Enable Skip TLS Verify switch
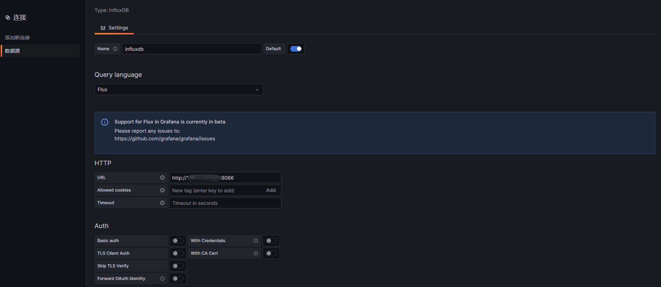 click(x=178, y=266)
